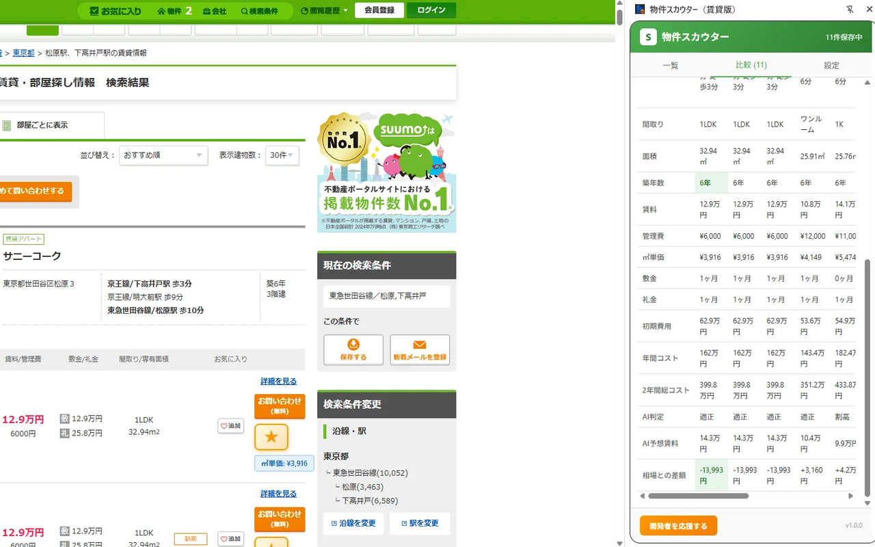The width and height of the screenshot is (875, 547).
Task: Toggle the heart 追加 button for the listing
Action: tap(230, 425)
